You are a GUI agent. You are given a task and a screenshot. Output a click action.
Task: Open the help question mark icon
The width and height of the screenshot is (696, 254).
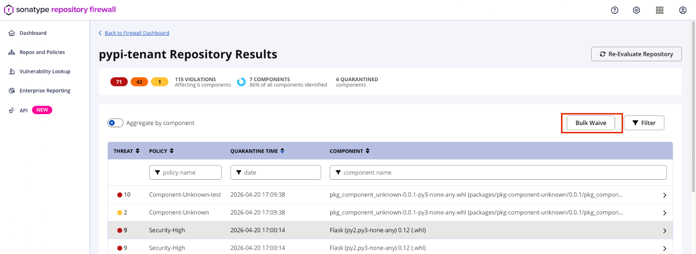pos(615,10)
